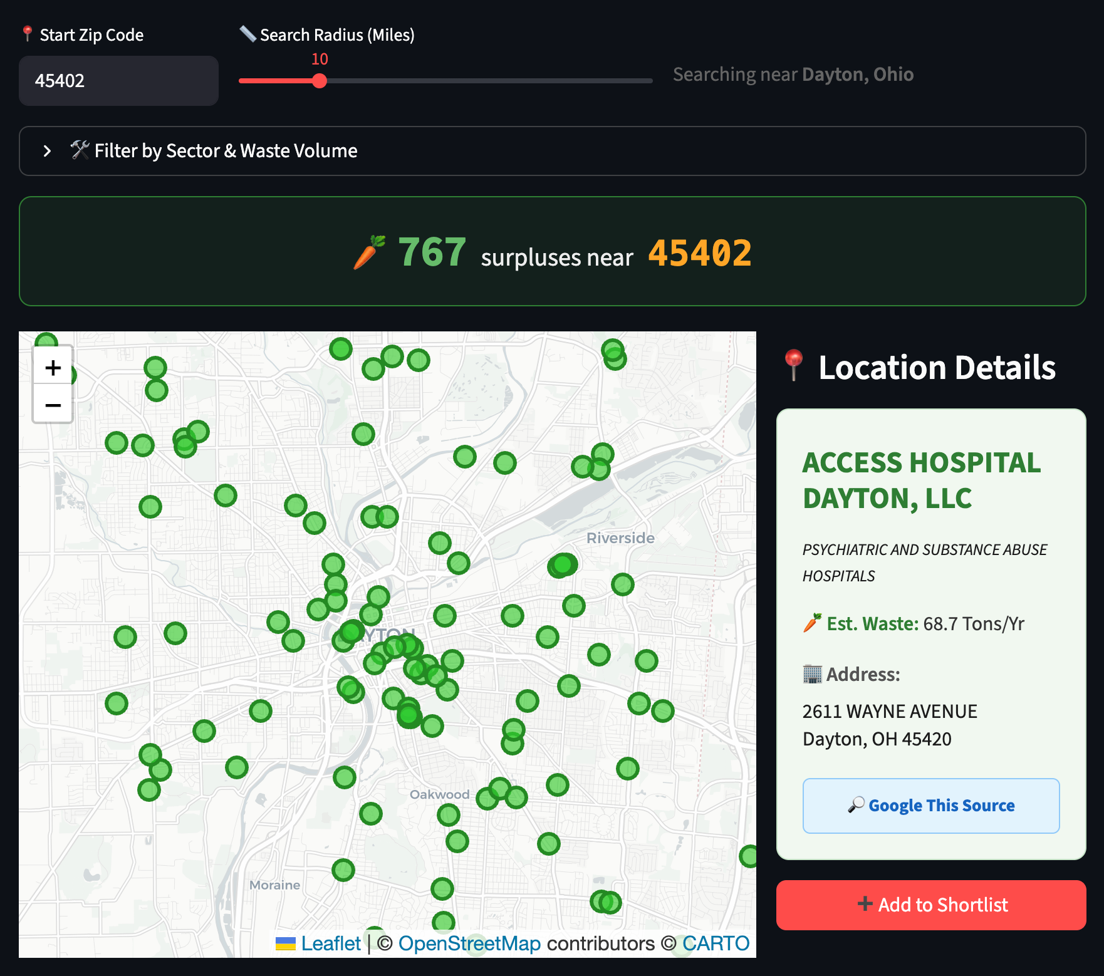
Task: Click the Ukraine flag icon beside Leaflet
Action: pyautogui.click(x=286, y=943)
